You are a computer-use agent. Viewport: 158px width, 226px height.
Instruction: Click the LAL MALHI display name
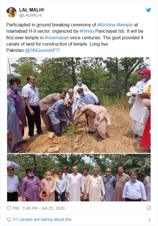pos(31,10)
